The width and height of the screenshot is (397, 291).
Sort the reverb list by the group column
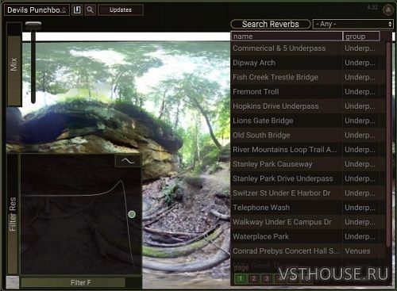[361, 36]
